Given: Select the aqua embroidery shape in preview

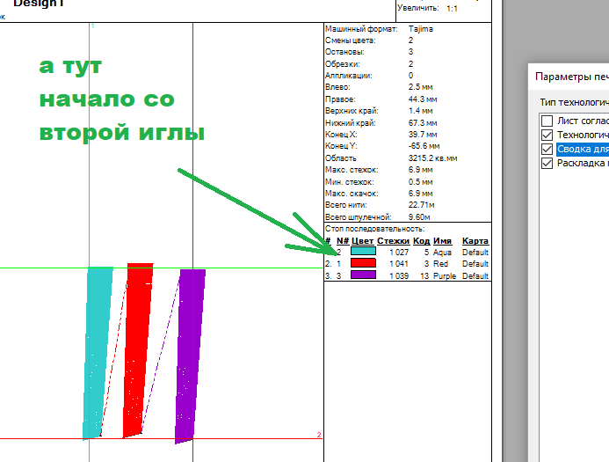Looking at the screenshot, I should pos(98,352).
